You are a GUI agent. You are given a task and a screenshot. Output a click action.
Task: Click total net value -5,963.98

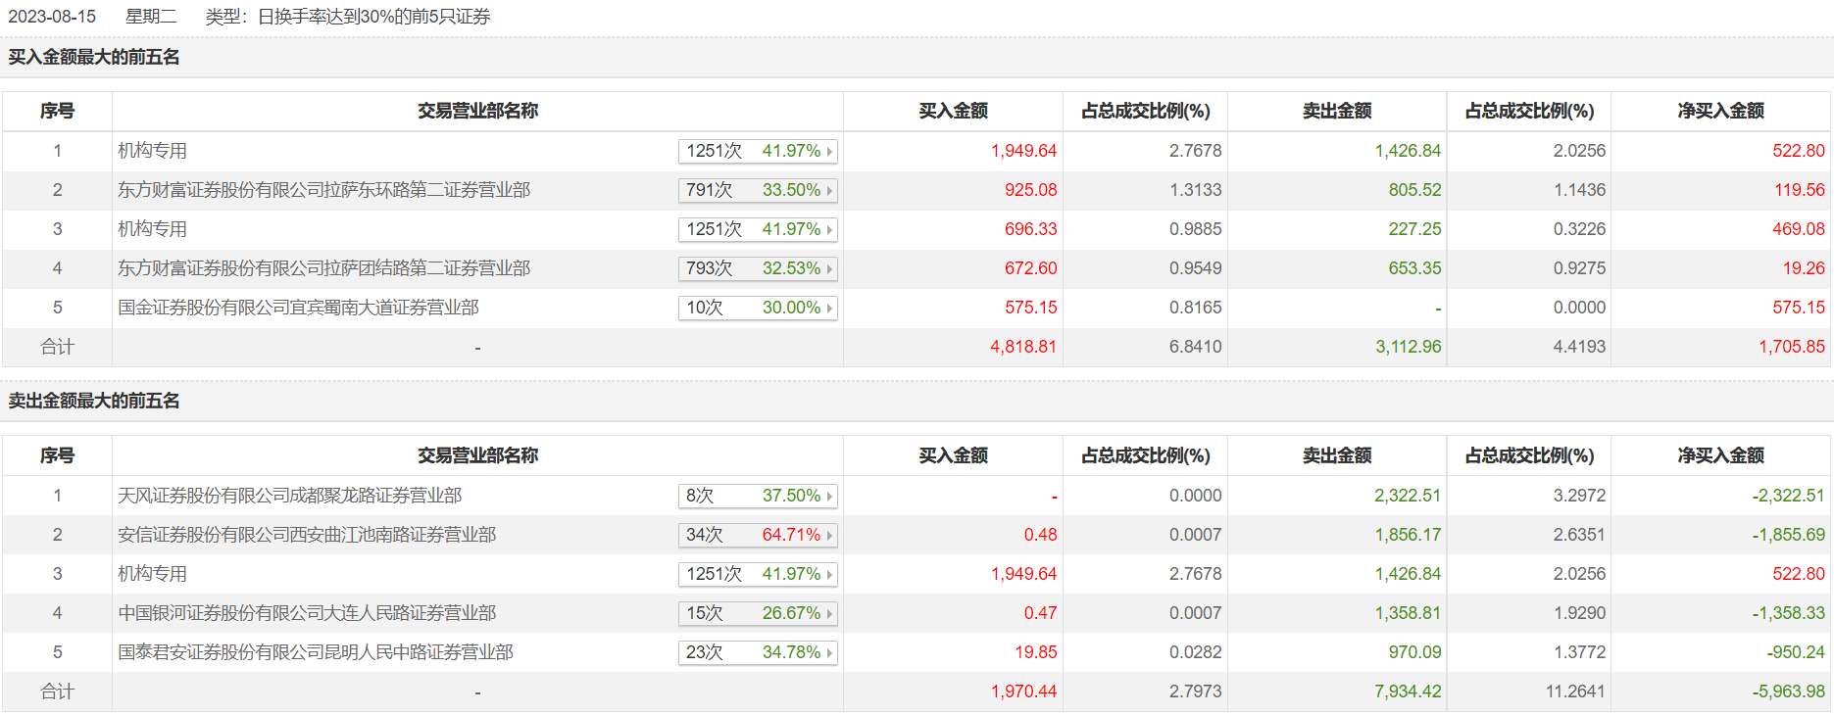pyautogui.click(x=1789, y=691)
